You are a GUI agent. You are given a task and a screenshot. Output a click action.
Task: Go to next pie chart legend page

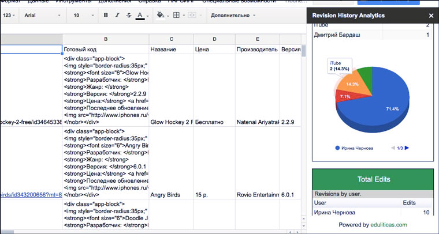pos(407,148)
